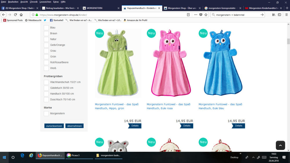Toggle the sidebar view icon
This screenshot has width=290, height=163.
pyautogui.click(x=280, y=15)
